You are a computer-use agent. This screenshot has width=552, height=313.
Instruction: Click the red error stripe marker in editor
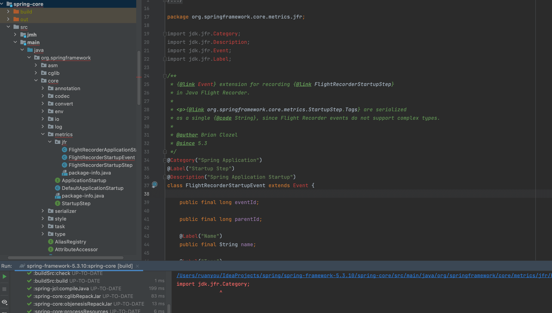pyautogui.click(x=139, y=77)
